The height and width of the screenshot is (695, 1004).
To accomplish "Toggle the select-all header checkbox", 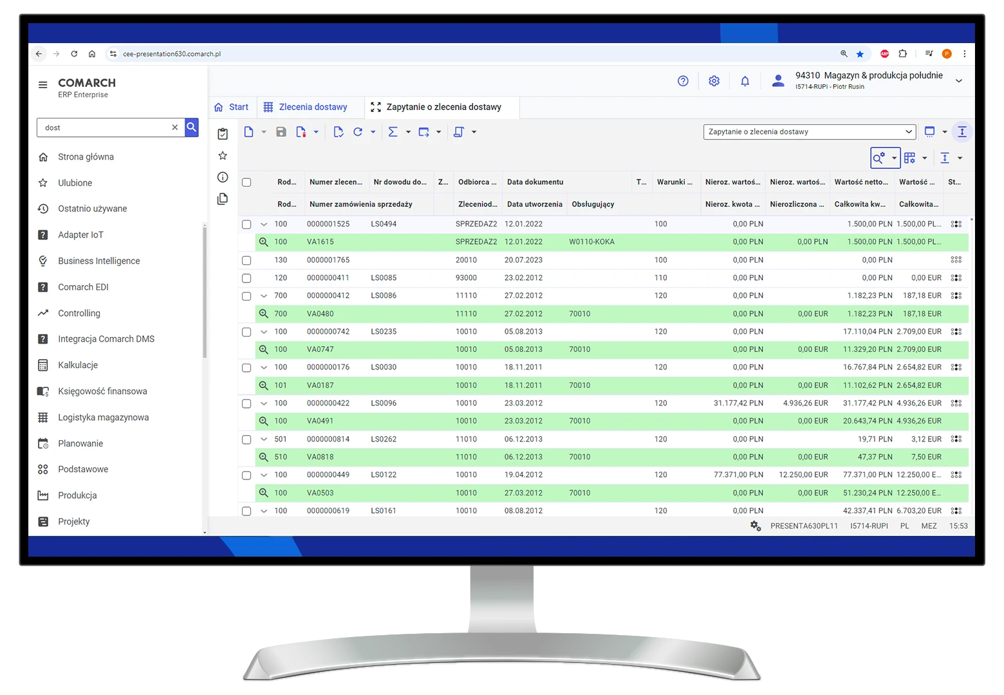I will pyautogui.click(x=246, y=182).
